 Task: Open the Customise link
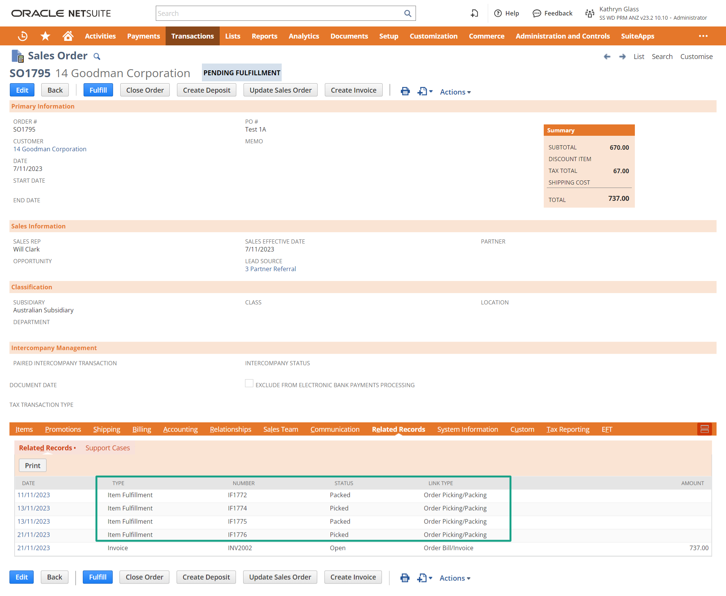coord(697,56)
